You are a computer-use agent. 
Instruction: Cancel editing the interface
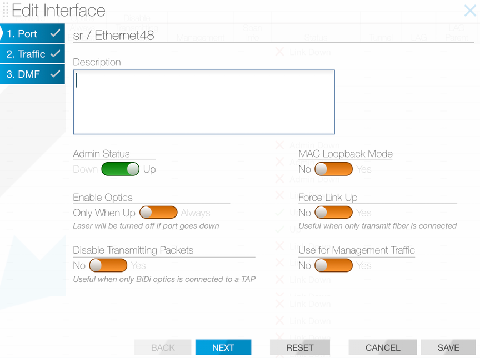point(382,347)
